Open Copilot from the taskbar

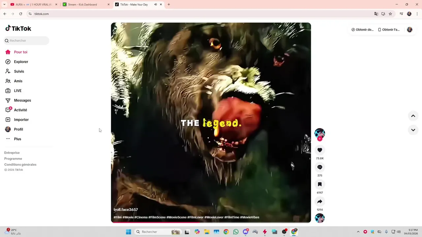[x=197, y=232]
